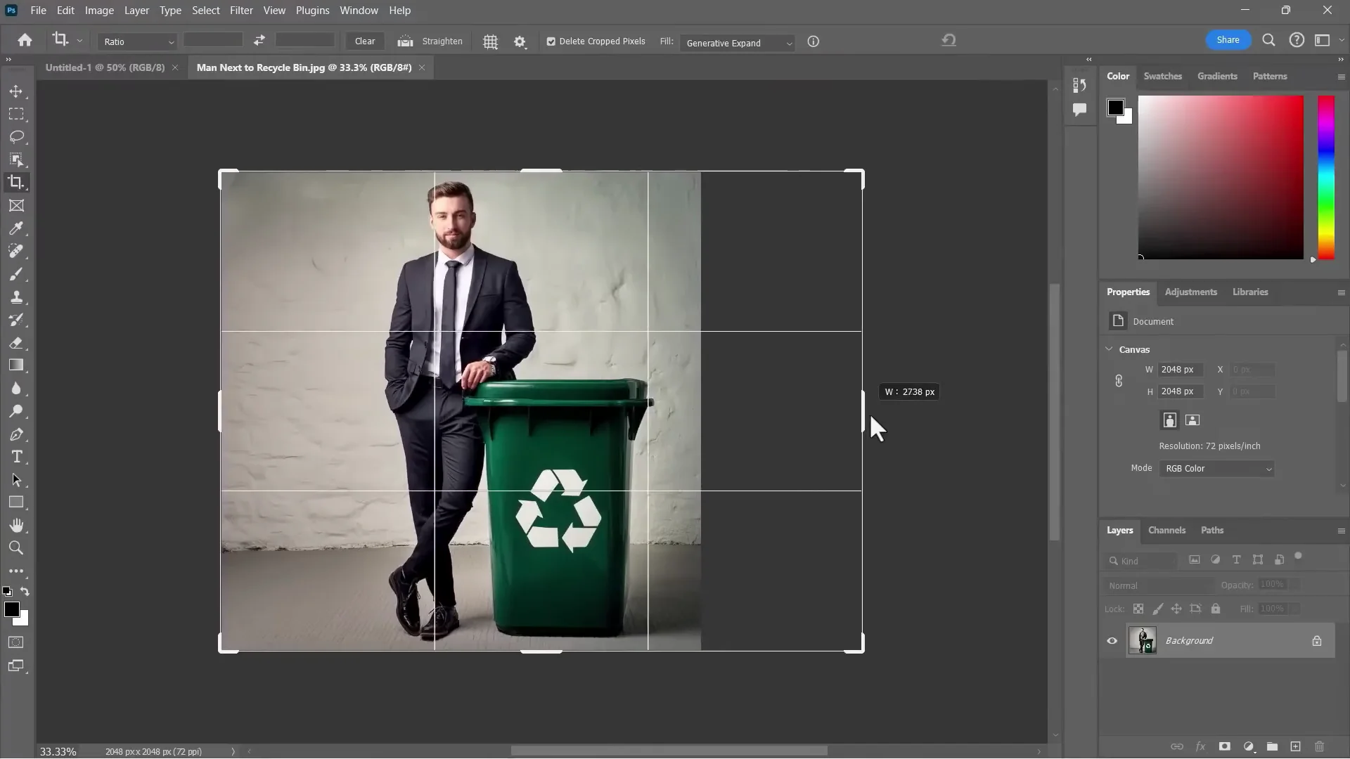
Task: Click the new layer icon in Layers panel
Action: point(1296,747)
